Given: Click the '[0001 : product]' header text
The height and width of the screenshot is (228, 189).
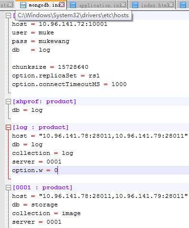Looking at the screenshot, I should (x=43, y=187).
